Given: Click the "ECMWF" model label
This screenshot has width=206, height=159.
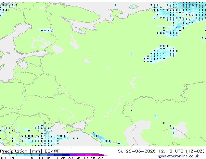Looking at the screenshot, I should 52,151.
